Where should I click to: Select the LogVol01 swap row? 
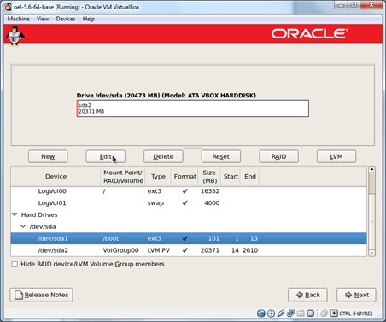189,203
